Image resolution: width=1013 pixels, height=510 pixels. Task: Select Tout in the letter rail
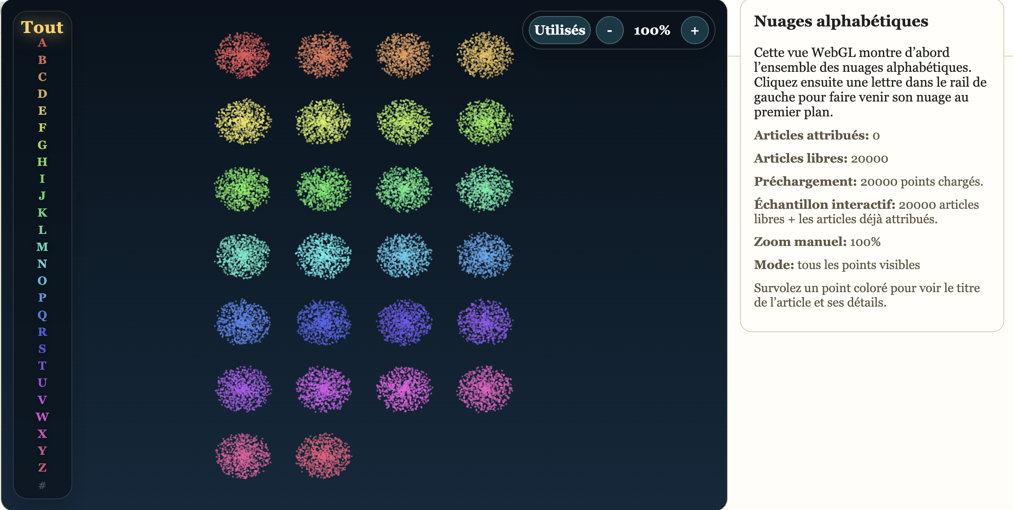[42, 27]
